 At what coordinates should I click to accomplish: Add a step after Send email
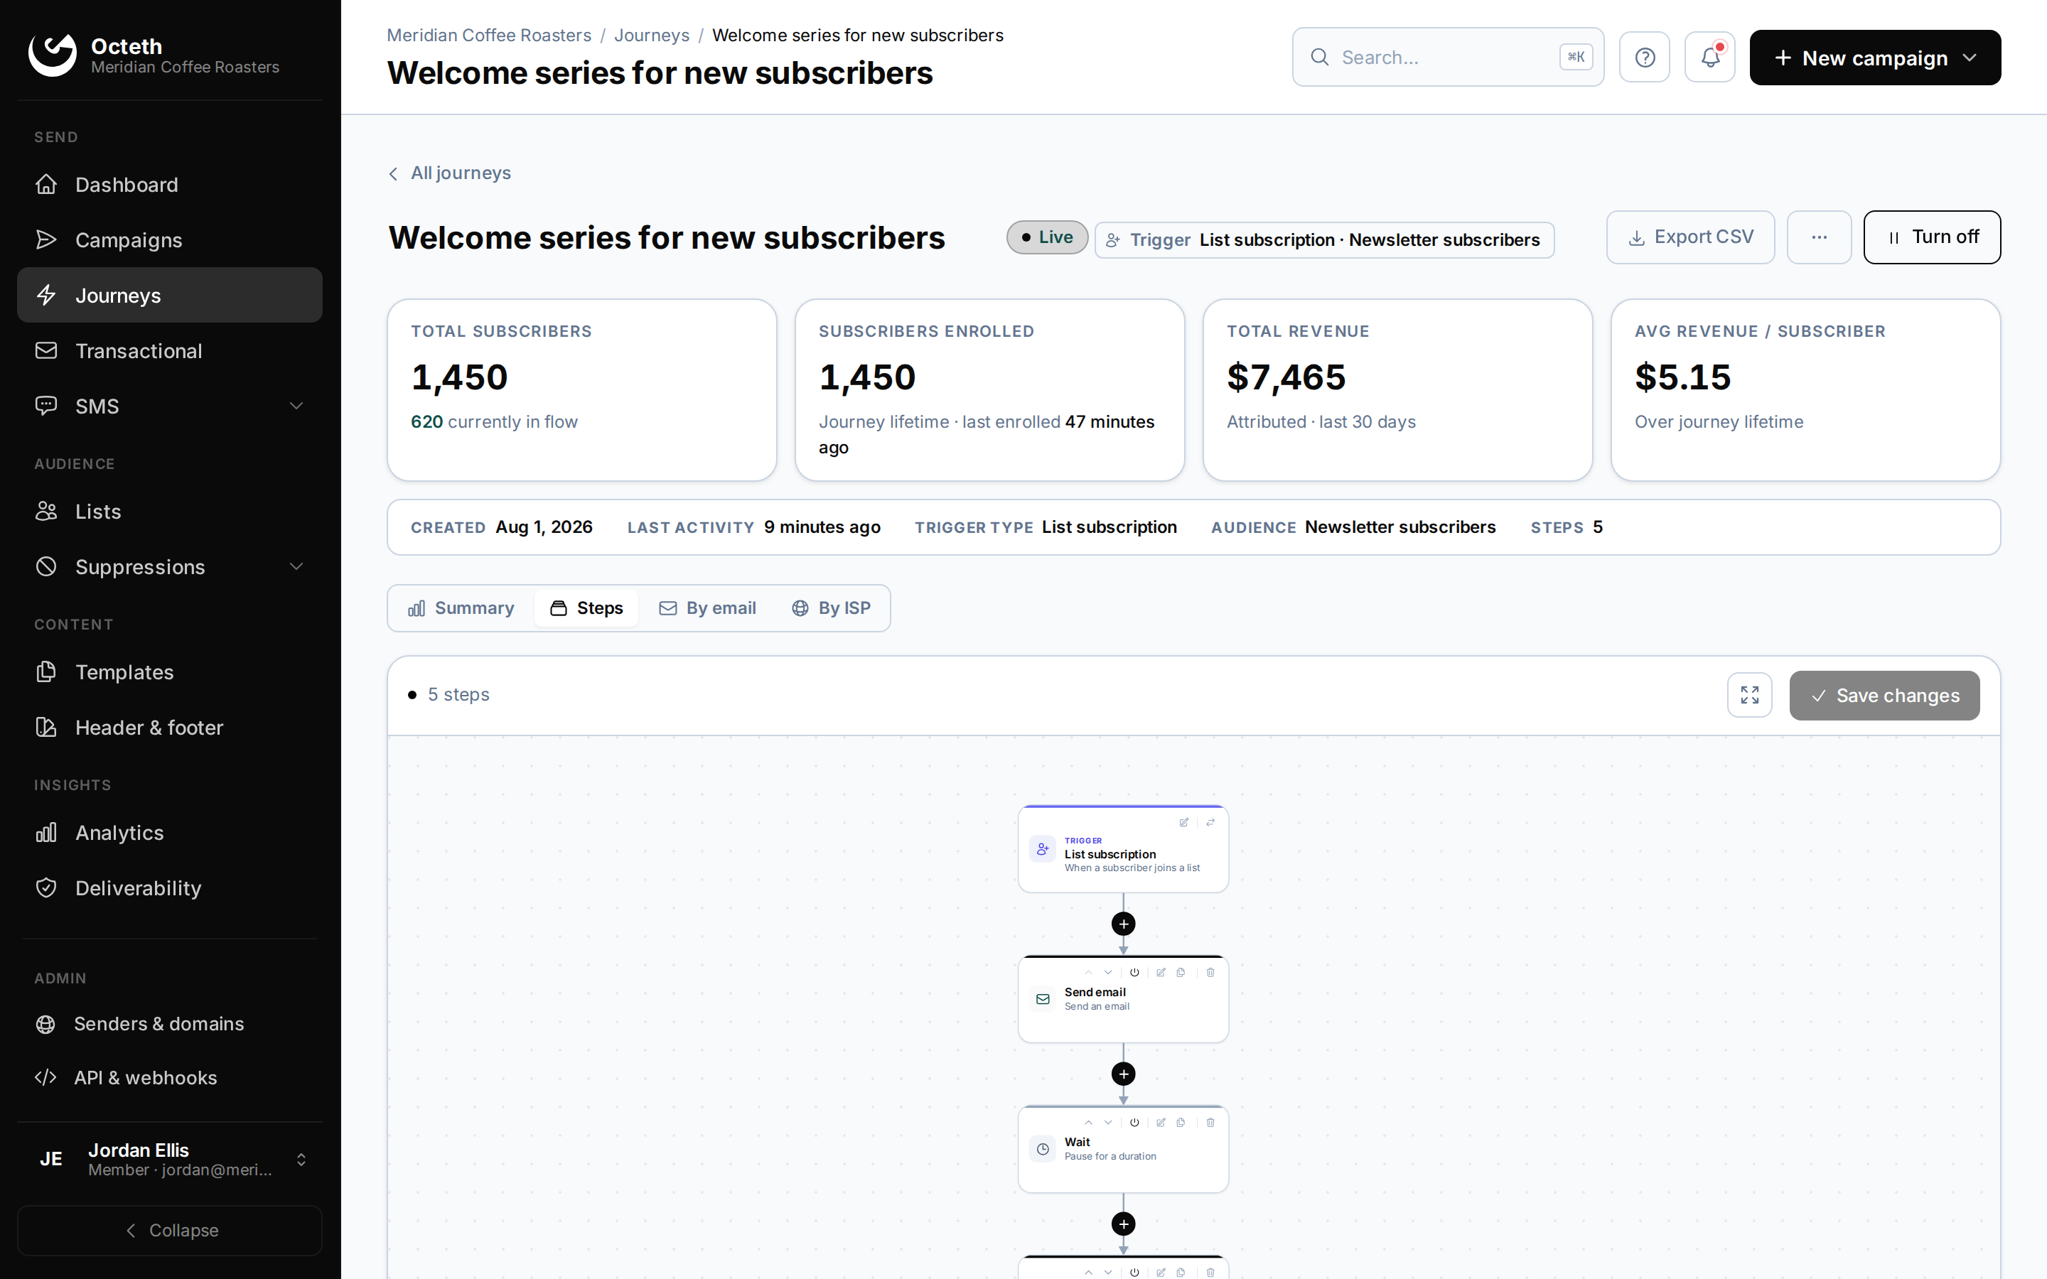pyautogui.click(x=1123, y=1074)
